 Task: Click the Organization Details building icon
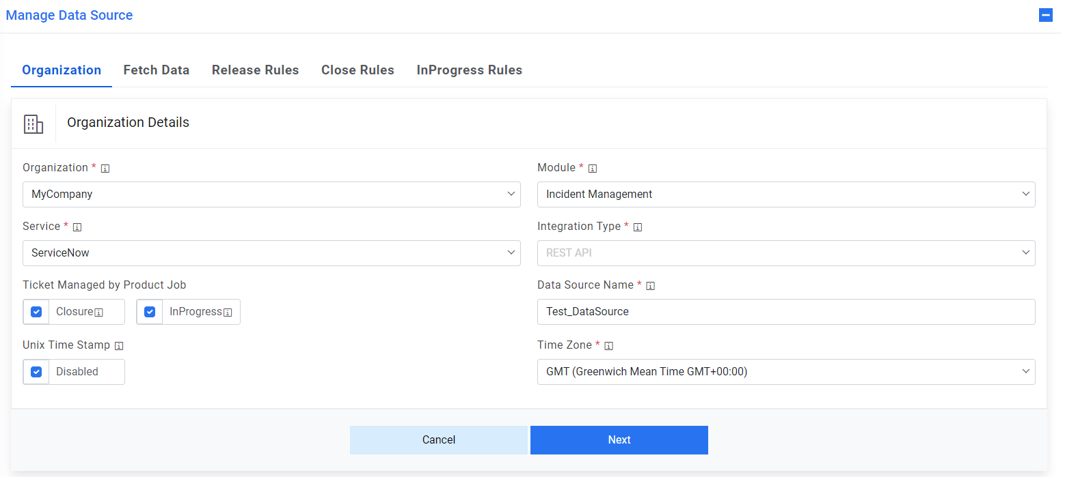click(x=33, y=124)
